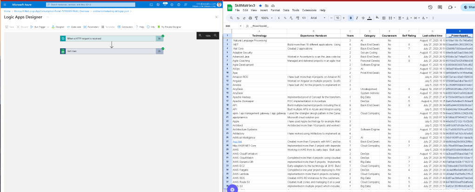475x192 pixels.
Task: Select the Get rows action step
Action: 112,51
